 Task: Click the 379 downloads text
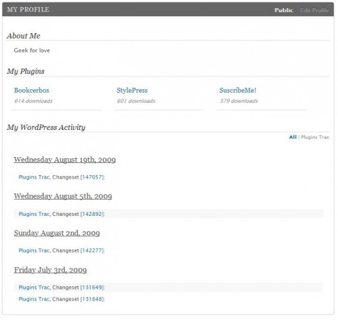pos(239,101)
